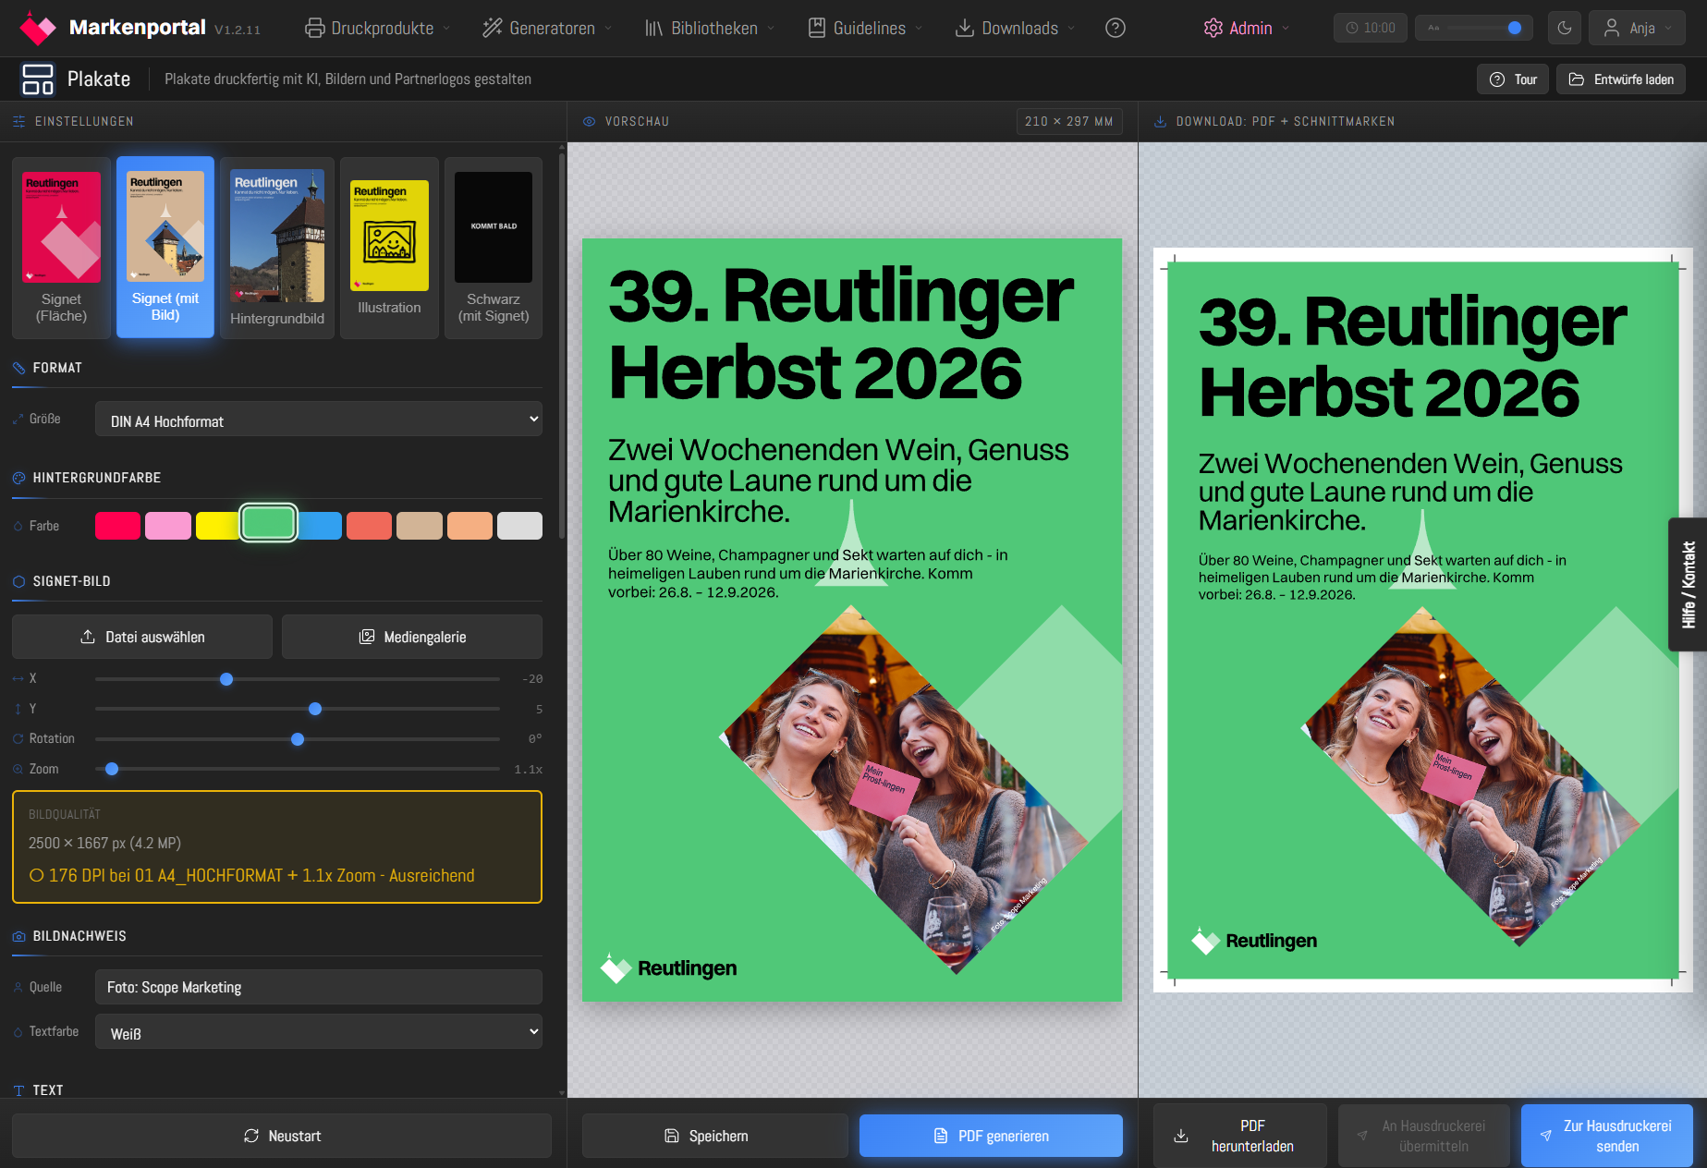Select the Signet (mit Bild) template
Viewport: 1707px width, 1168px height.
(165, 248)
